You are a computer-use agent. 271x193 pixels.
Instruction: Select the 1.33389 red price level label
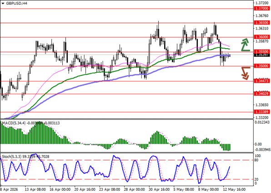pos(261,112)
